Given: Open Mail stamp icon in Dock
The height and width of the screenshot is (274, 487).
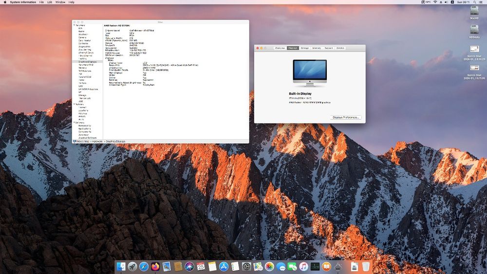Looking at the screenshot, I should click(x=167, y=266).
